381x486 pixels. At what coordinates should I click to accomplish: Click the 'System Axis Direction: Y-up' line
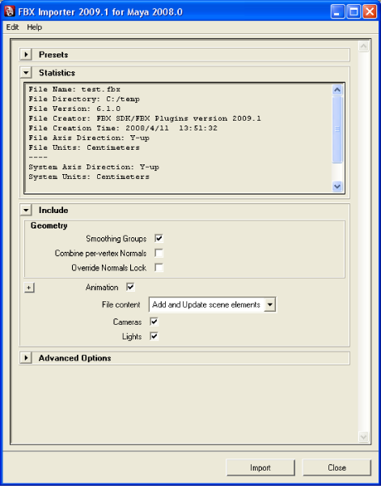click(x=94, y=167)
